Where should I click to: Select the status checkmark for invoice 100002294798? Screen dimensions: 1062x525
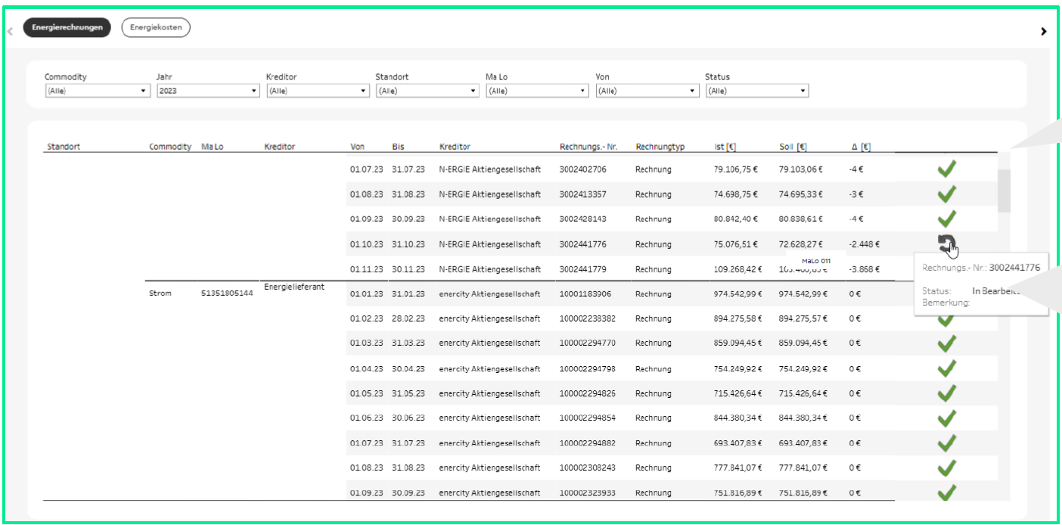(x=946, y=368)
